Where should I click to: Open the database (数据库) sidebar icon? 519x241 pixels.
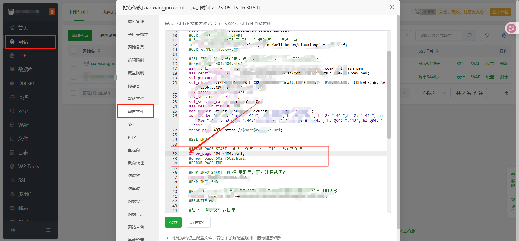[12, 70]
